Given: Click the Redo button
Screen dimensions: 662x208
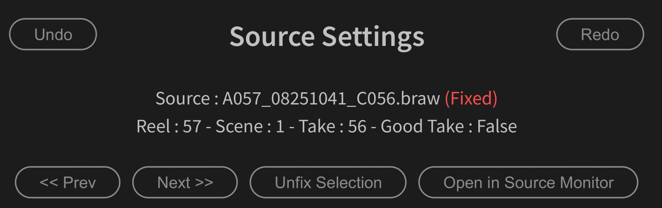Looking at the screenshot, I should [600, 34].
